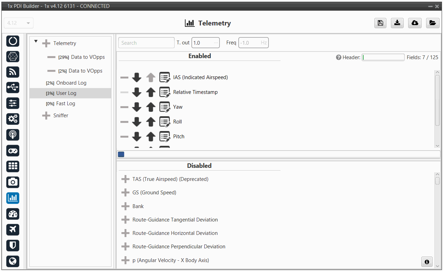Click the USB connections sidebar icon
443x271 pixels.
click(x=13, y=88)
